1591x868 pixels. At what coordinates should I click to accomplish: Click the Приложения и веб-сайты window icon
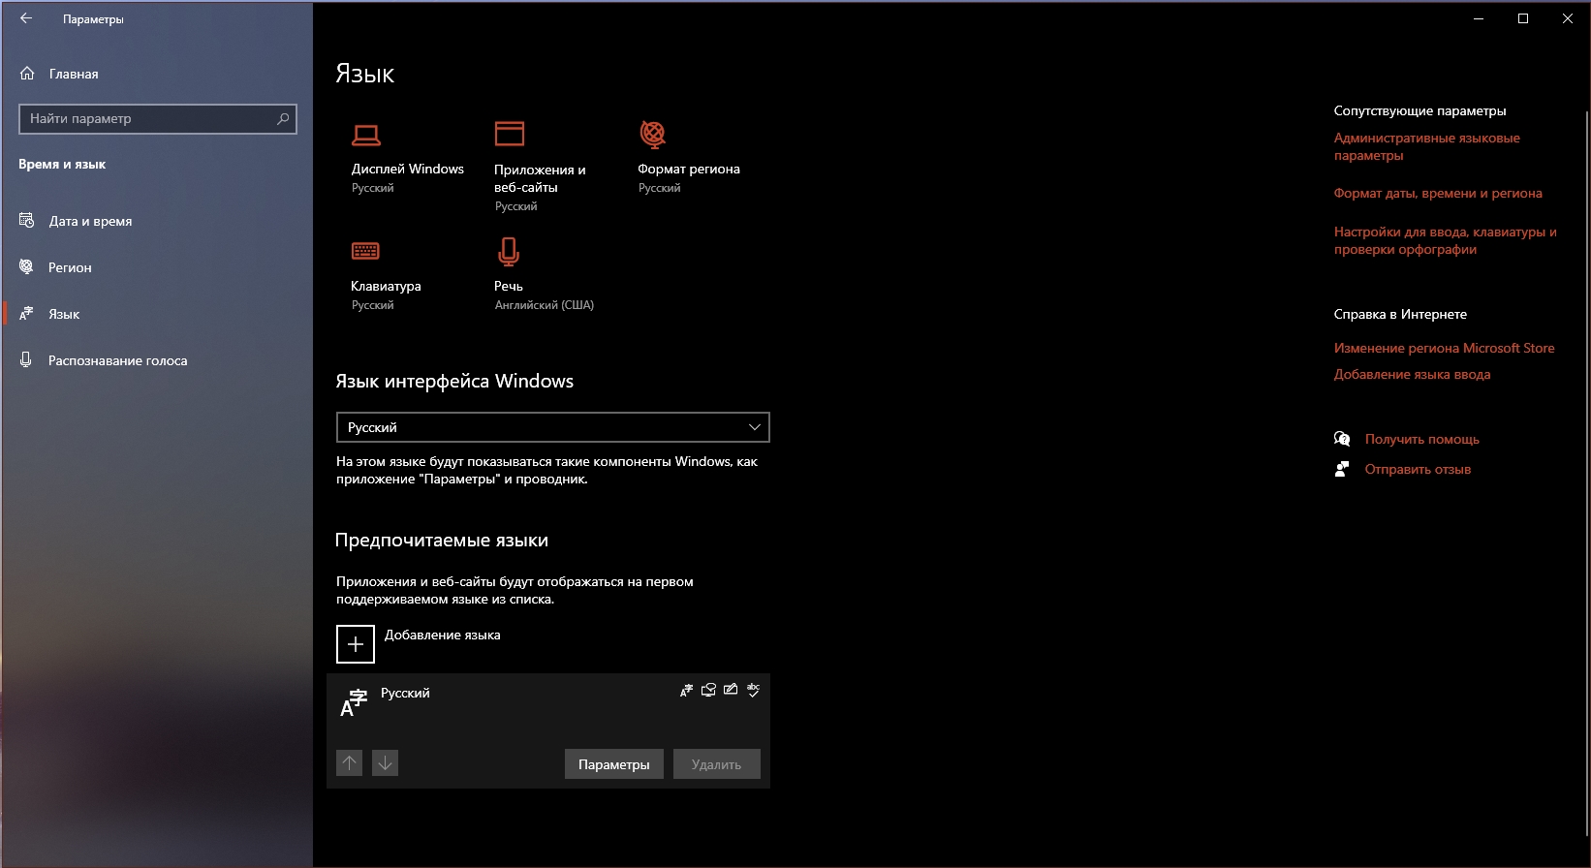click(x=510, y=133)
